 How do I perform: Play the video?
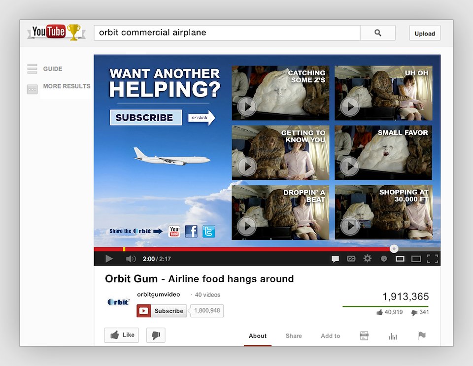(x=109, y=259)
